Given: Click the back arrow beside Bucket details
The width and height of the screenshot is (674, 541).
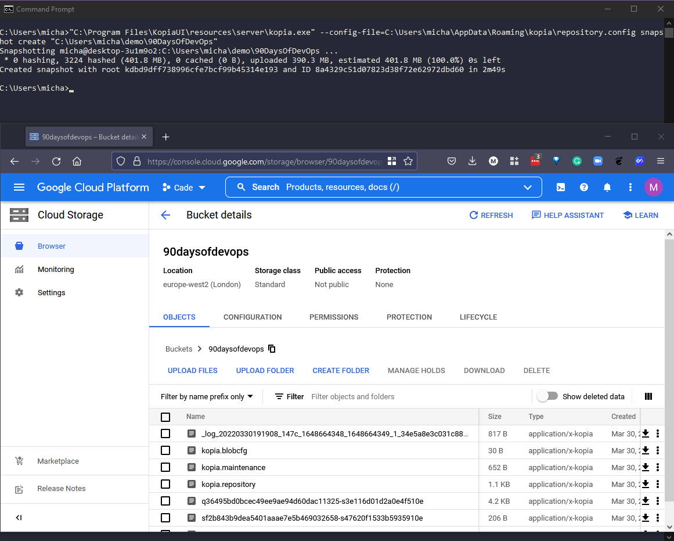Looking at the screenshot, I should 165,215.
